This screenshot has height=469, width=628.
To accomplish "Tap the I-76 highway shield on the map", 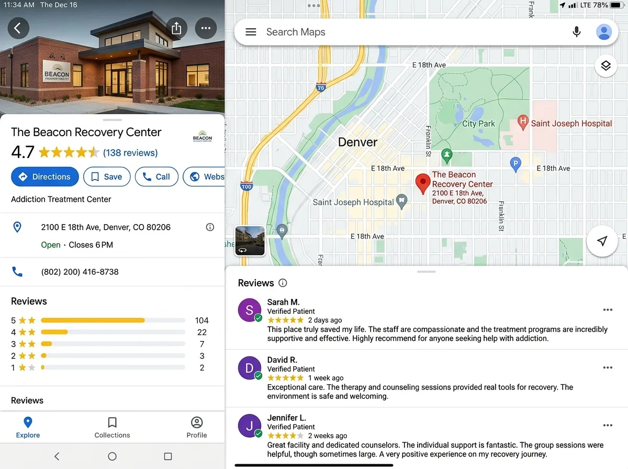I will 320,88.
